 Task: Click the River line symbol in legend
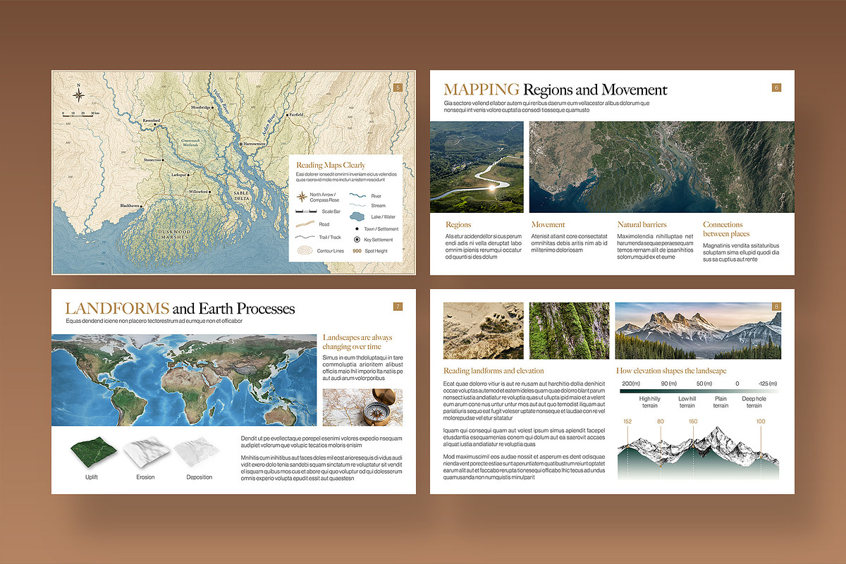pos(358,196)
